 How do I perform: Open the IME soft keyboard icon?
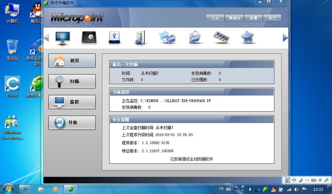[314, 180]
